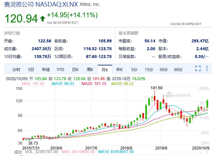The image size is (214, 156).
Task: Select the 5日 chart tab
Action: point(31,69)
